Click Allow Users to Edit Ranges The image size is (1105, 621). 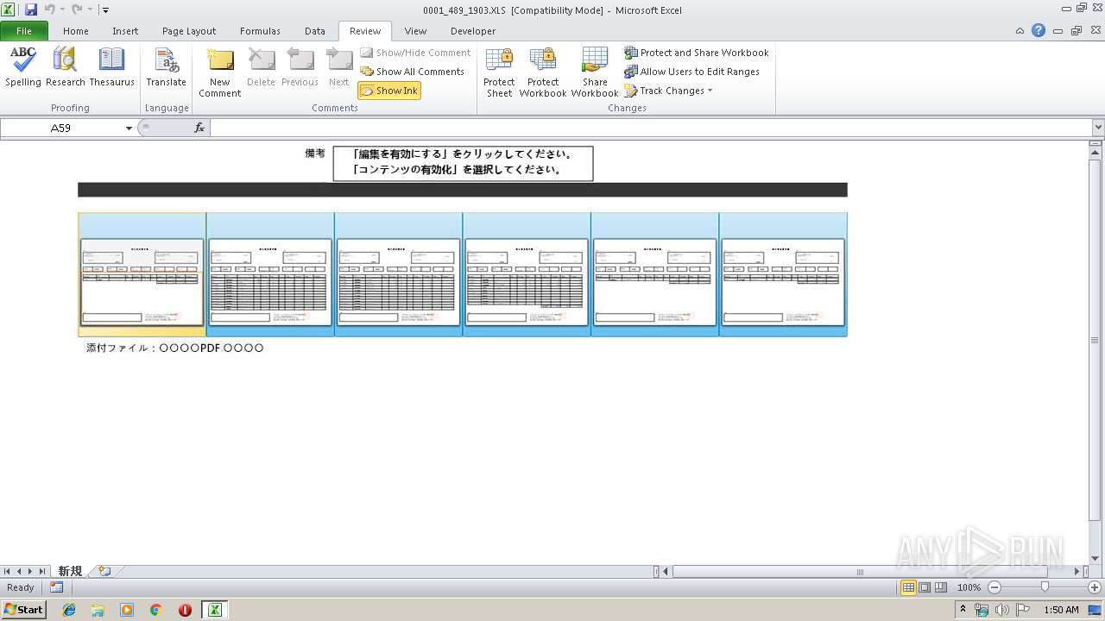[x=692, y=72]
